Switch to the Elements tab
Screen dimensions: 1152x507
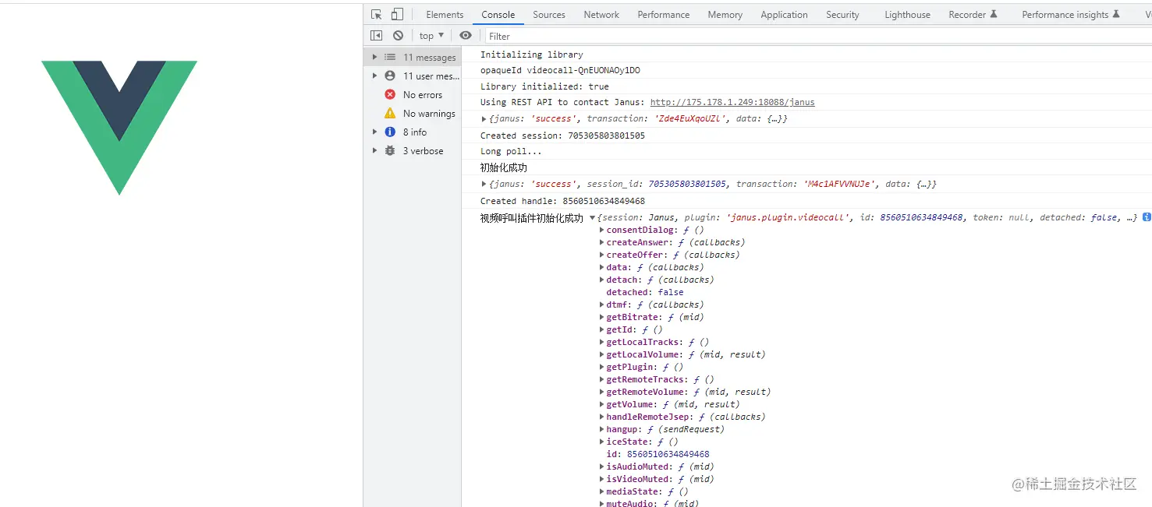445,15
